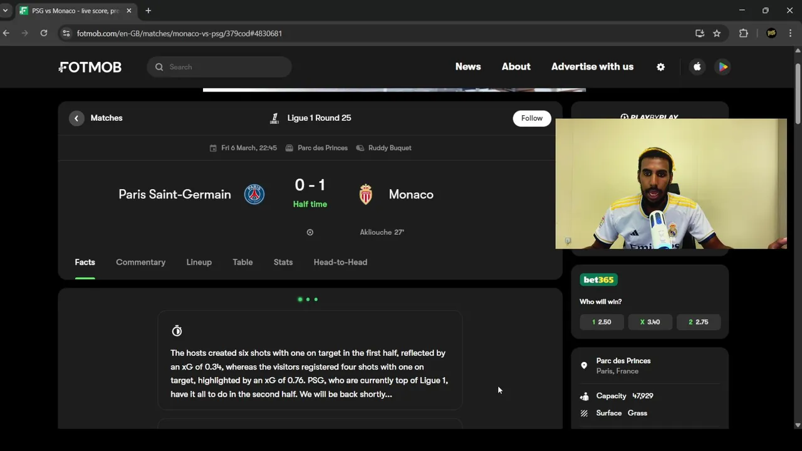Image resolution: width=802 pixels, height=451 pixels.
Task: Click in the FotMob search field
Action: coord(219,67)
